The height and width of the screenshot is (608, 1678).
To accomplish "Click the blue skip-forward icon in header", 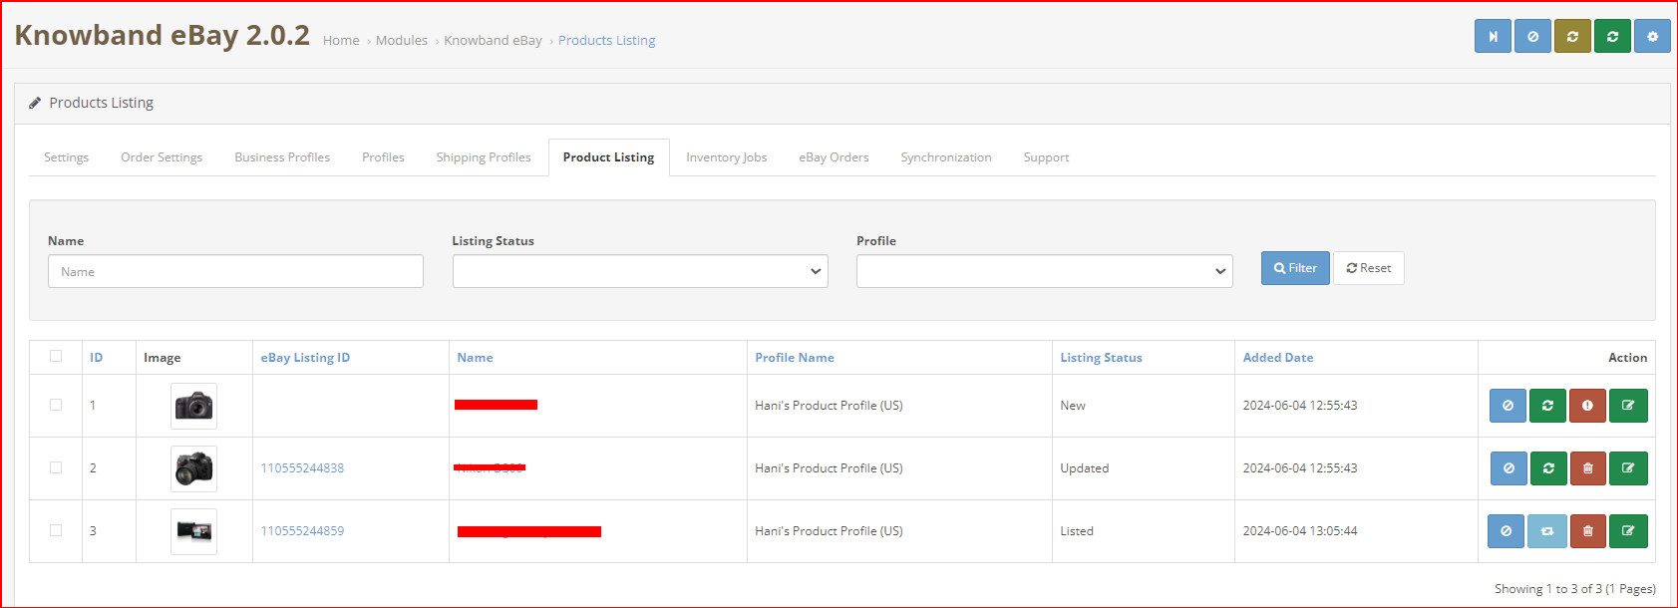I will (1493, 36).
